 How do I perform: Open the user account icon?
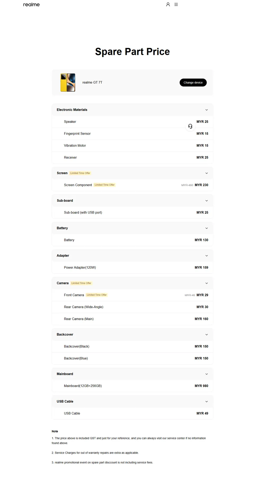(168, 5)
